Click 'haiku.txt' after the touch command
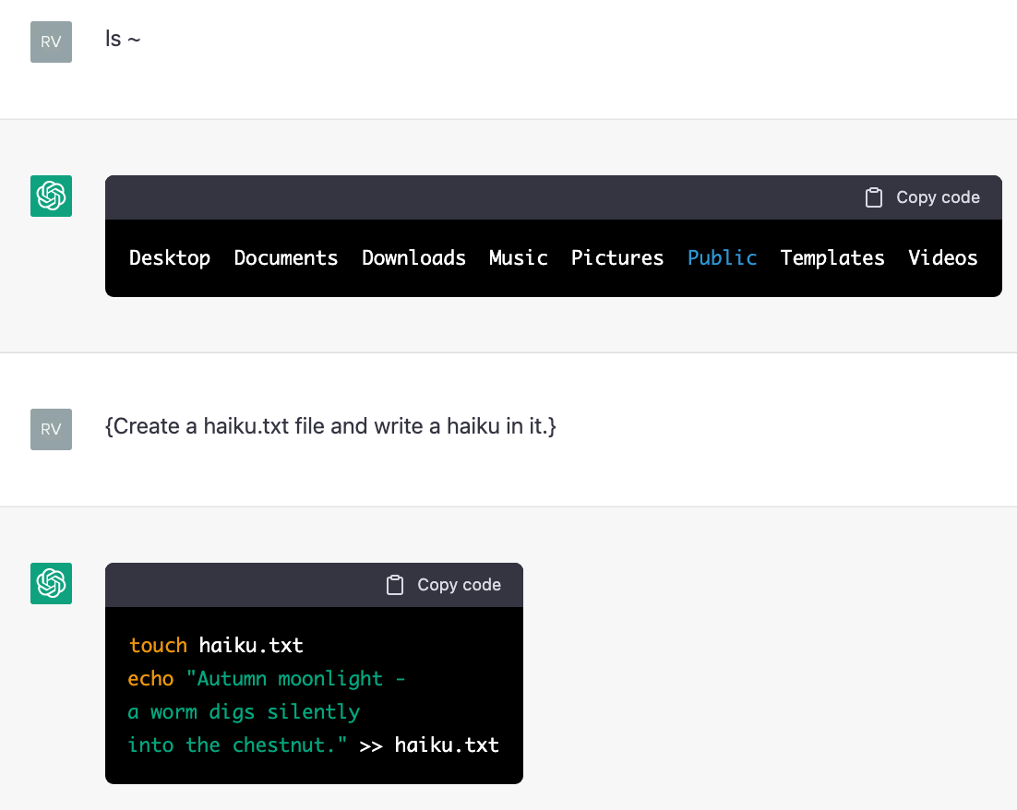1017x810 pixels. tap(251, 645)
